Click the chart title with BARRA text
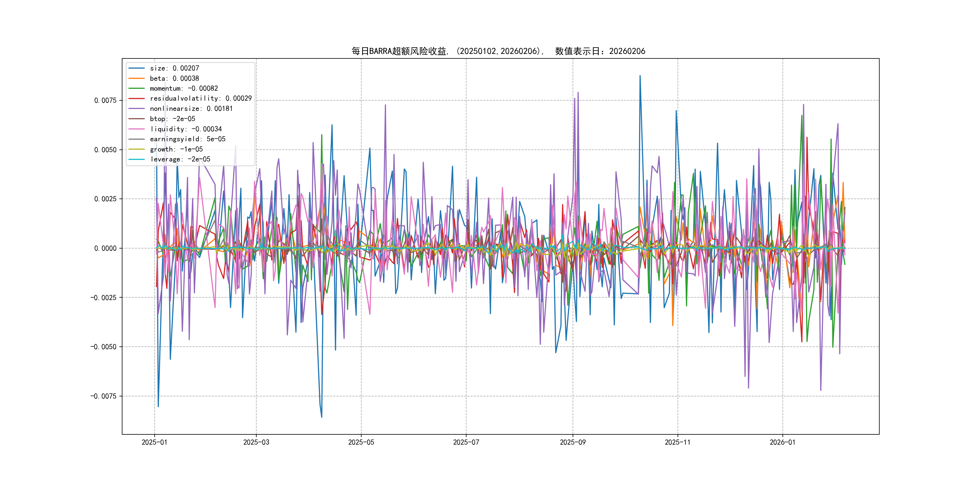977x488 pixels. click(x=498, y=51)
